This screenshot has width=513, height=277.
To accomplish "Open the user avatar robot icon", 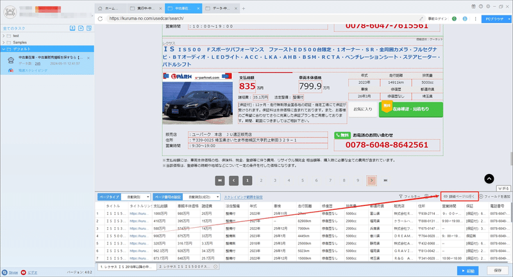I will [10, 12].
